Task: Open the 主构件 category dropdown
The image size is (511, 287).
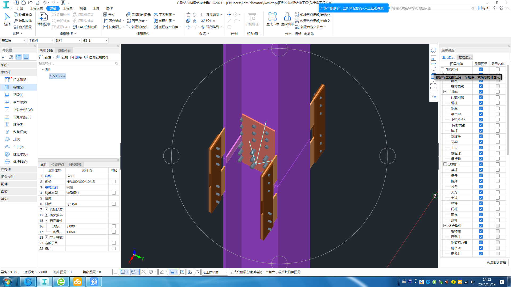Action: tap(41, 40)
